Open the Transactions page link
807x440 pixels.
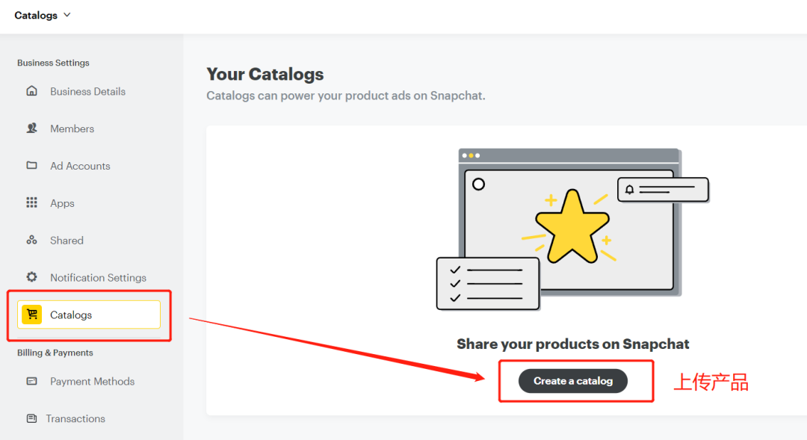pos(75,418)
